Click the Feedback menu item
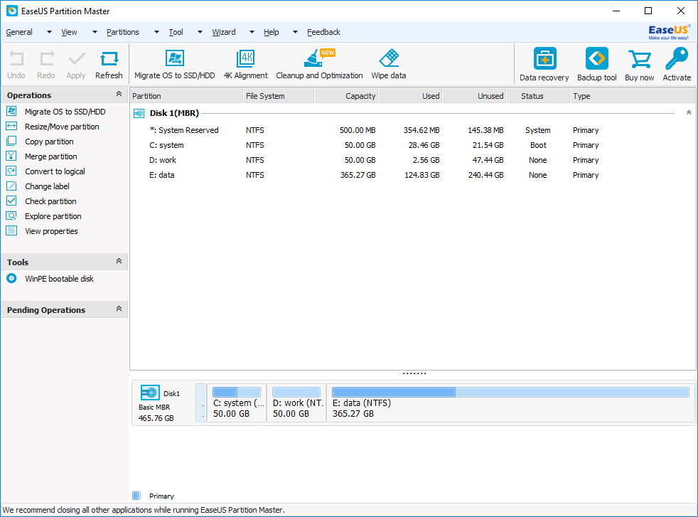Viewport: 698px width, 517px height. click(323, 32)
